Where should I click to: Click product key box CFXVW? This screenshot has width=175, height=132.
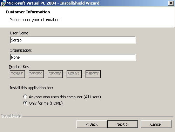[x=55, y=74]
